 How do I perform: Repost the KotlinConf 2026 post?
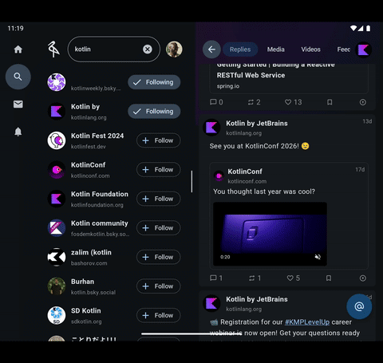click(x=255, y=278)
